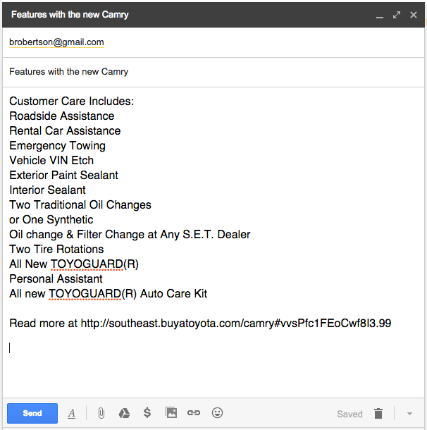427x430 pixels.
Task: Attach money with dollar sign icon
Action: pos(147,412)
